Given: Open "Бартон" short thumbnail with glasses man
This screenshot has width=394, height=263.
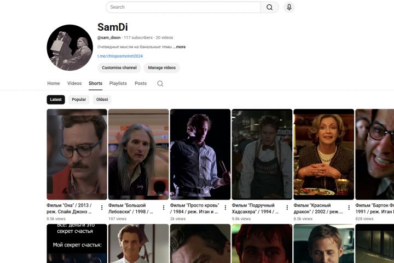Looking at the screenshot, I should [x=375, y=155].
